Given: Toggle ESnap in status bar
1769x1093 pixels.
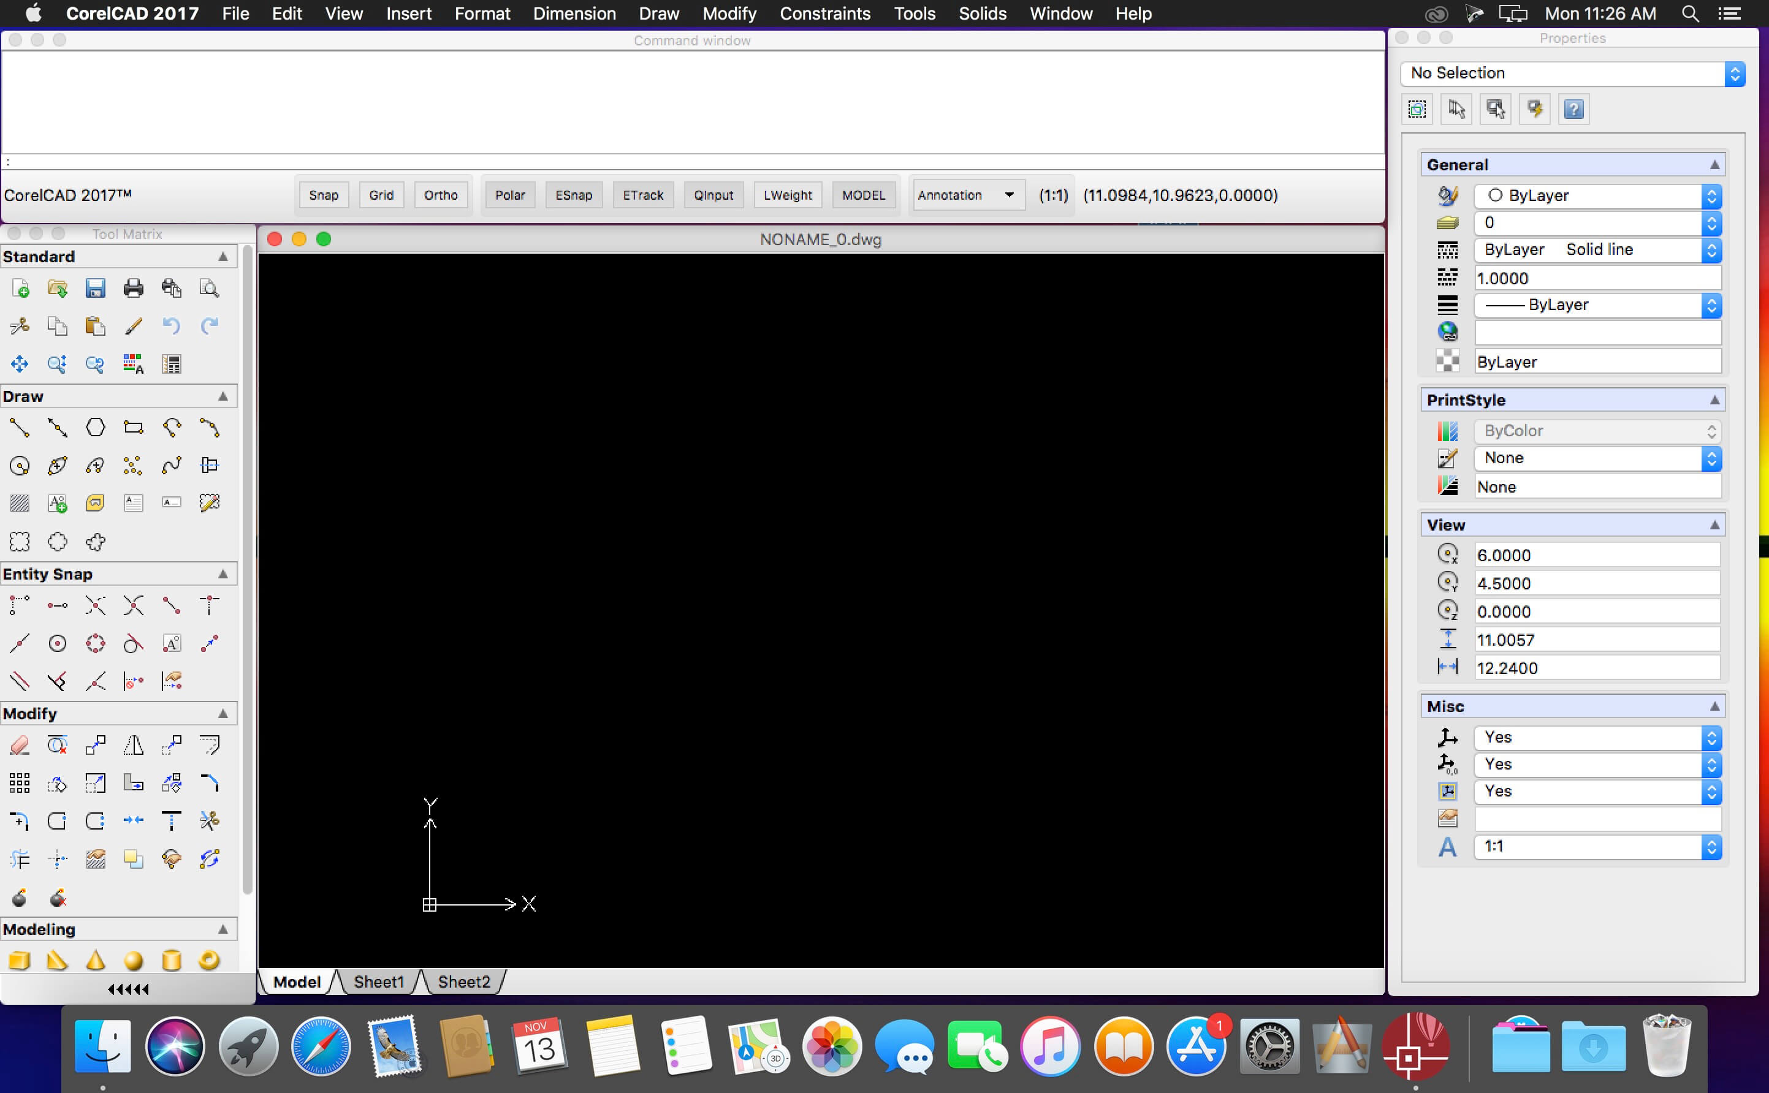Looking at the screenshot, I should [574, 195].
